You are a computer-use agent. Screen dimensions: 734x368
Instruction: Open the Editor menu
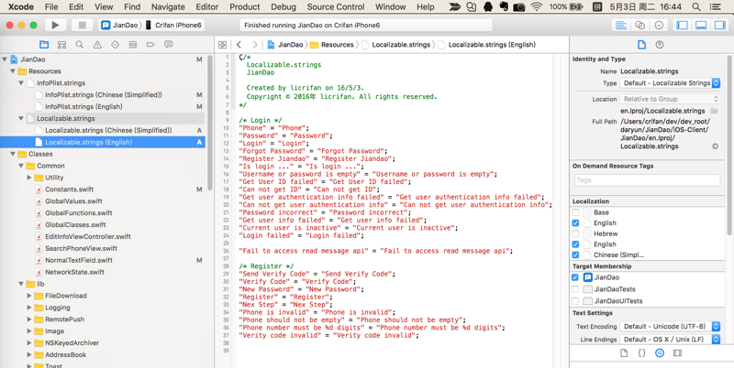click(x=207, y=7)
